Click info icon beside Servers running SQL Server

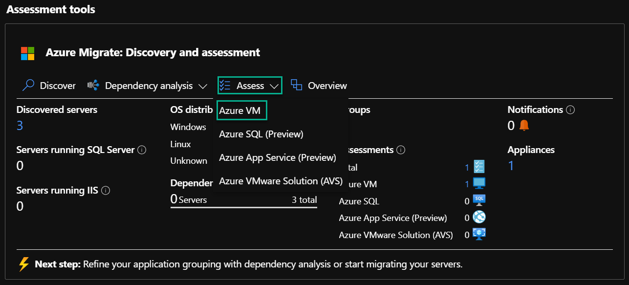tap(142, 150)
